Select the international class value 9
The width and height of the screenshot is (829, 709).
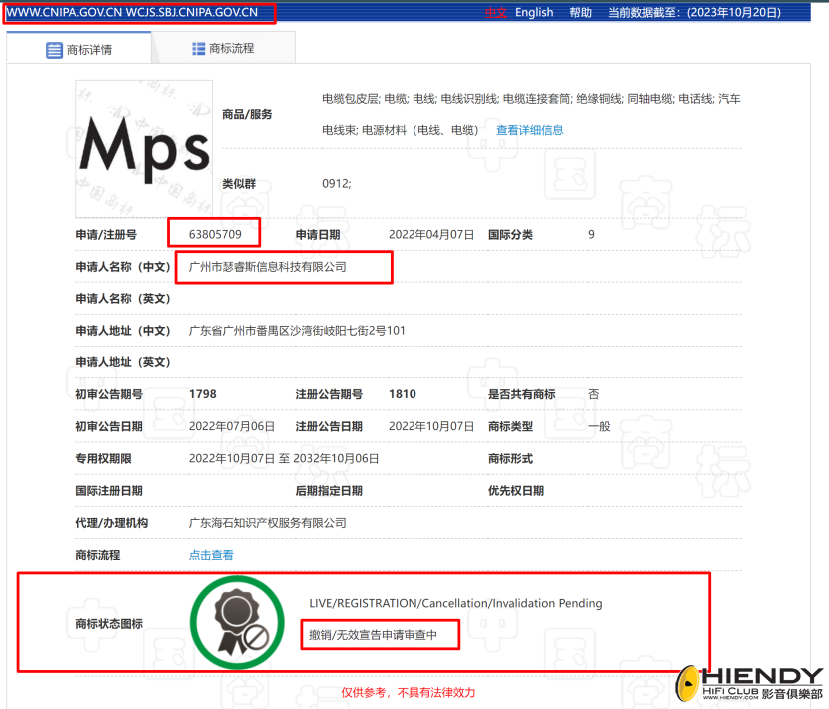591,235
